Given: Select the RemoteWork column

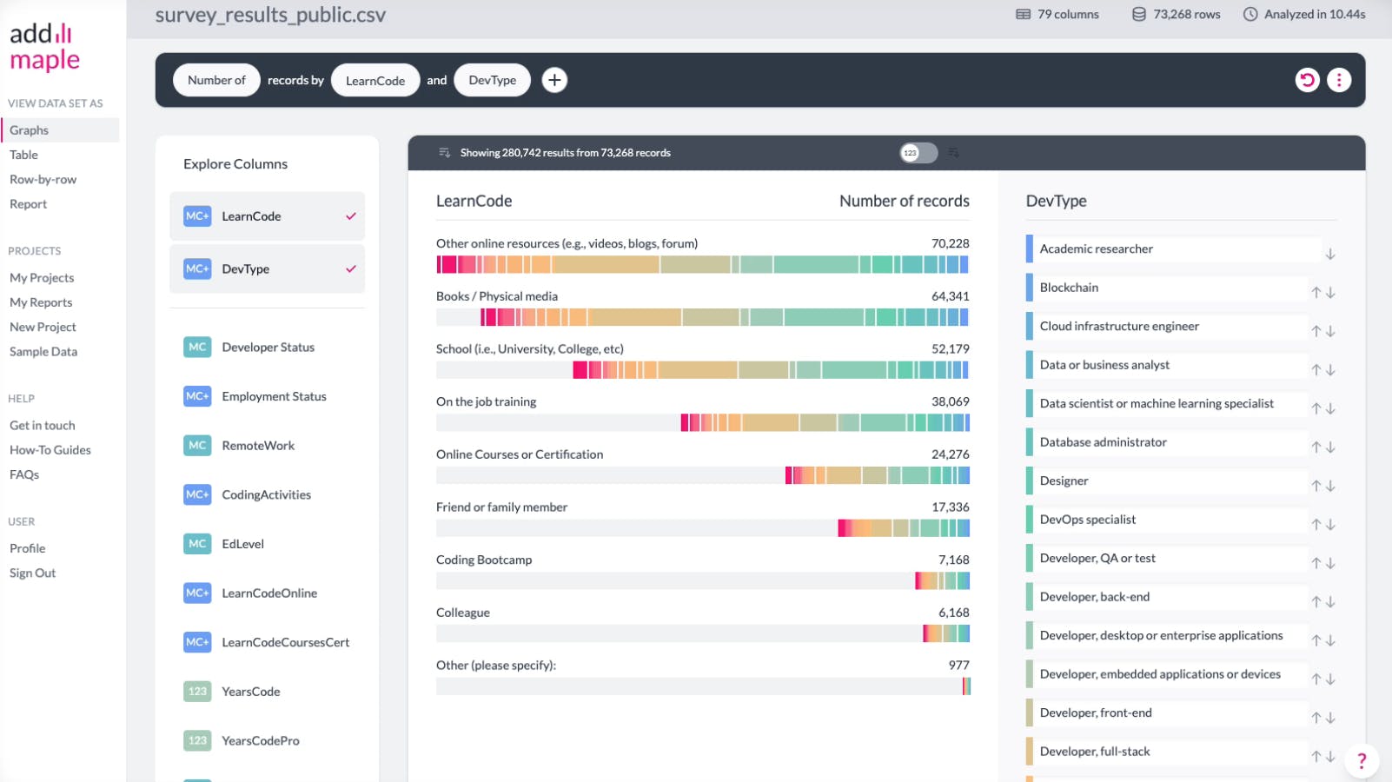Looking at the screenshot, I should tap(258, 446).
